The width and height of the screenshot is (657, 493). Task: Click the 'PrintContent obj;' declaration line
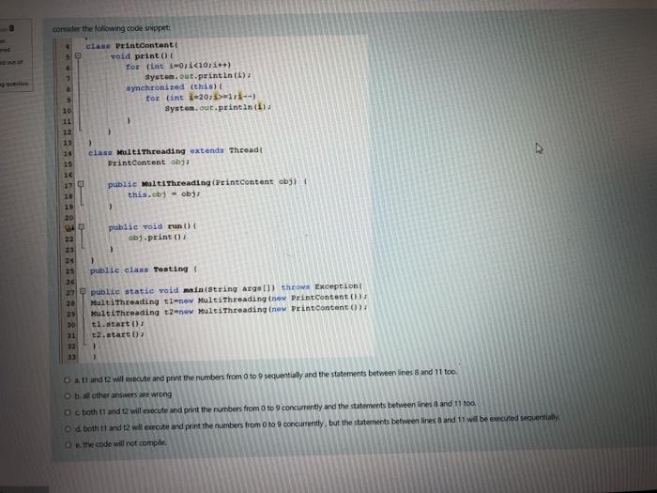148,162
